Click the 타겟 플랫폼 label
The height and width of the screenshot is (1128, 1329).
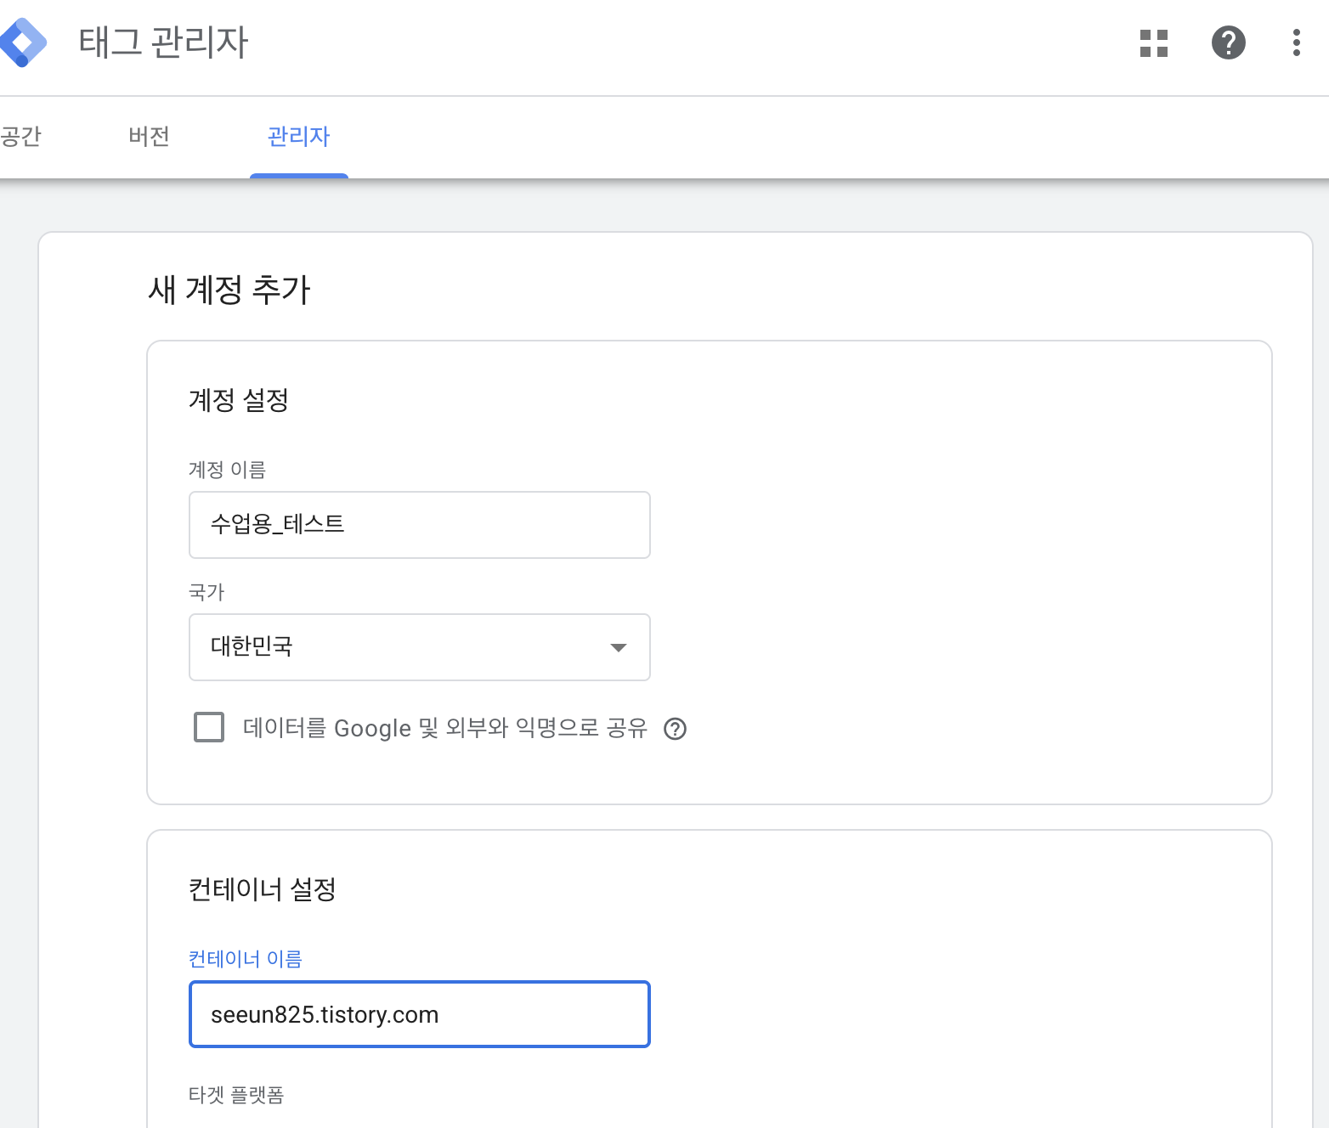point(236,1095)
